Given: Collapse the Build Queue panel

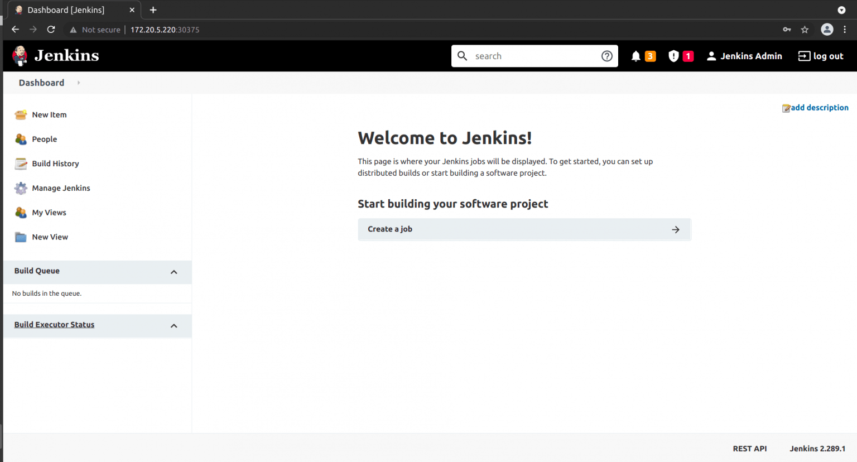Looking at the screenshot, I should pyautogui.click(x=174, y=272).
